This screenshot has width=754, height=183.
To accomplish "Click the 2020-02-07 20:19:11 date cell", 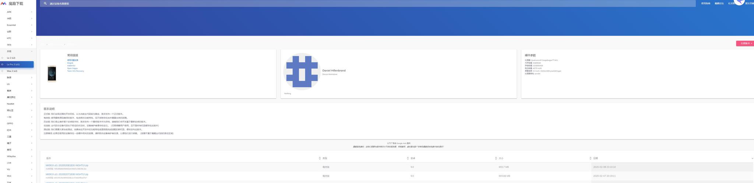I will click(604, 176).
